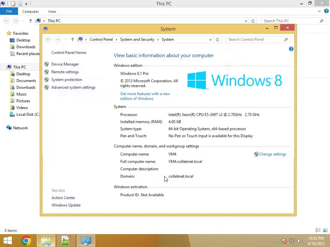The image size is (330, 247).
Task: Expand chevron after Control Panel breadcrumb
Action: click(116, 40)
